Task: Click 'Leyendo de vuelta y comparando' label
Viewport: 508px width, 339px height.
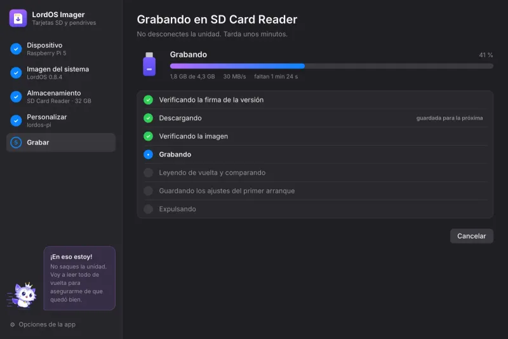Action: 212,172
